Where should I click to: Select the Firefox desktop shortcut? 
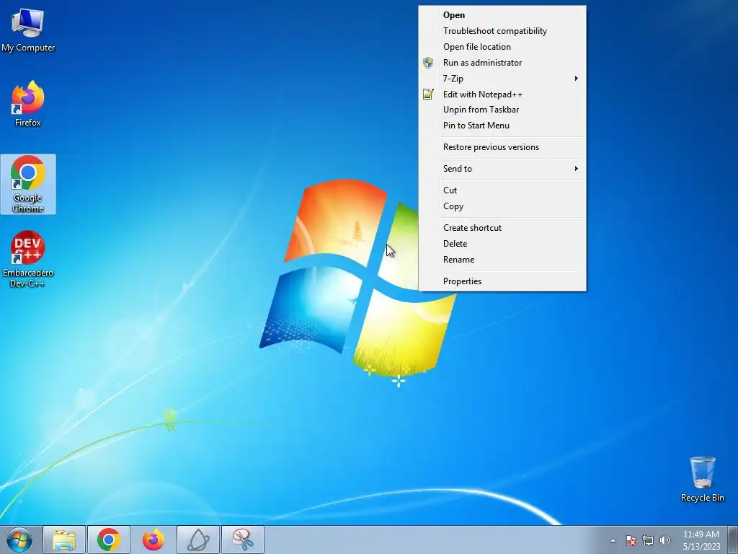tap(28, 104)
